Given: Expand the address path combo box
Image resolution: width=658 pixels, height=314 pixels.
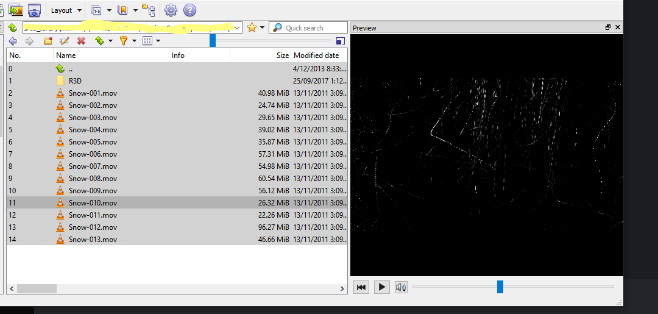Looking at the screenshot, I should point(238,27).
